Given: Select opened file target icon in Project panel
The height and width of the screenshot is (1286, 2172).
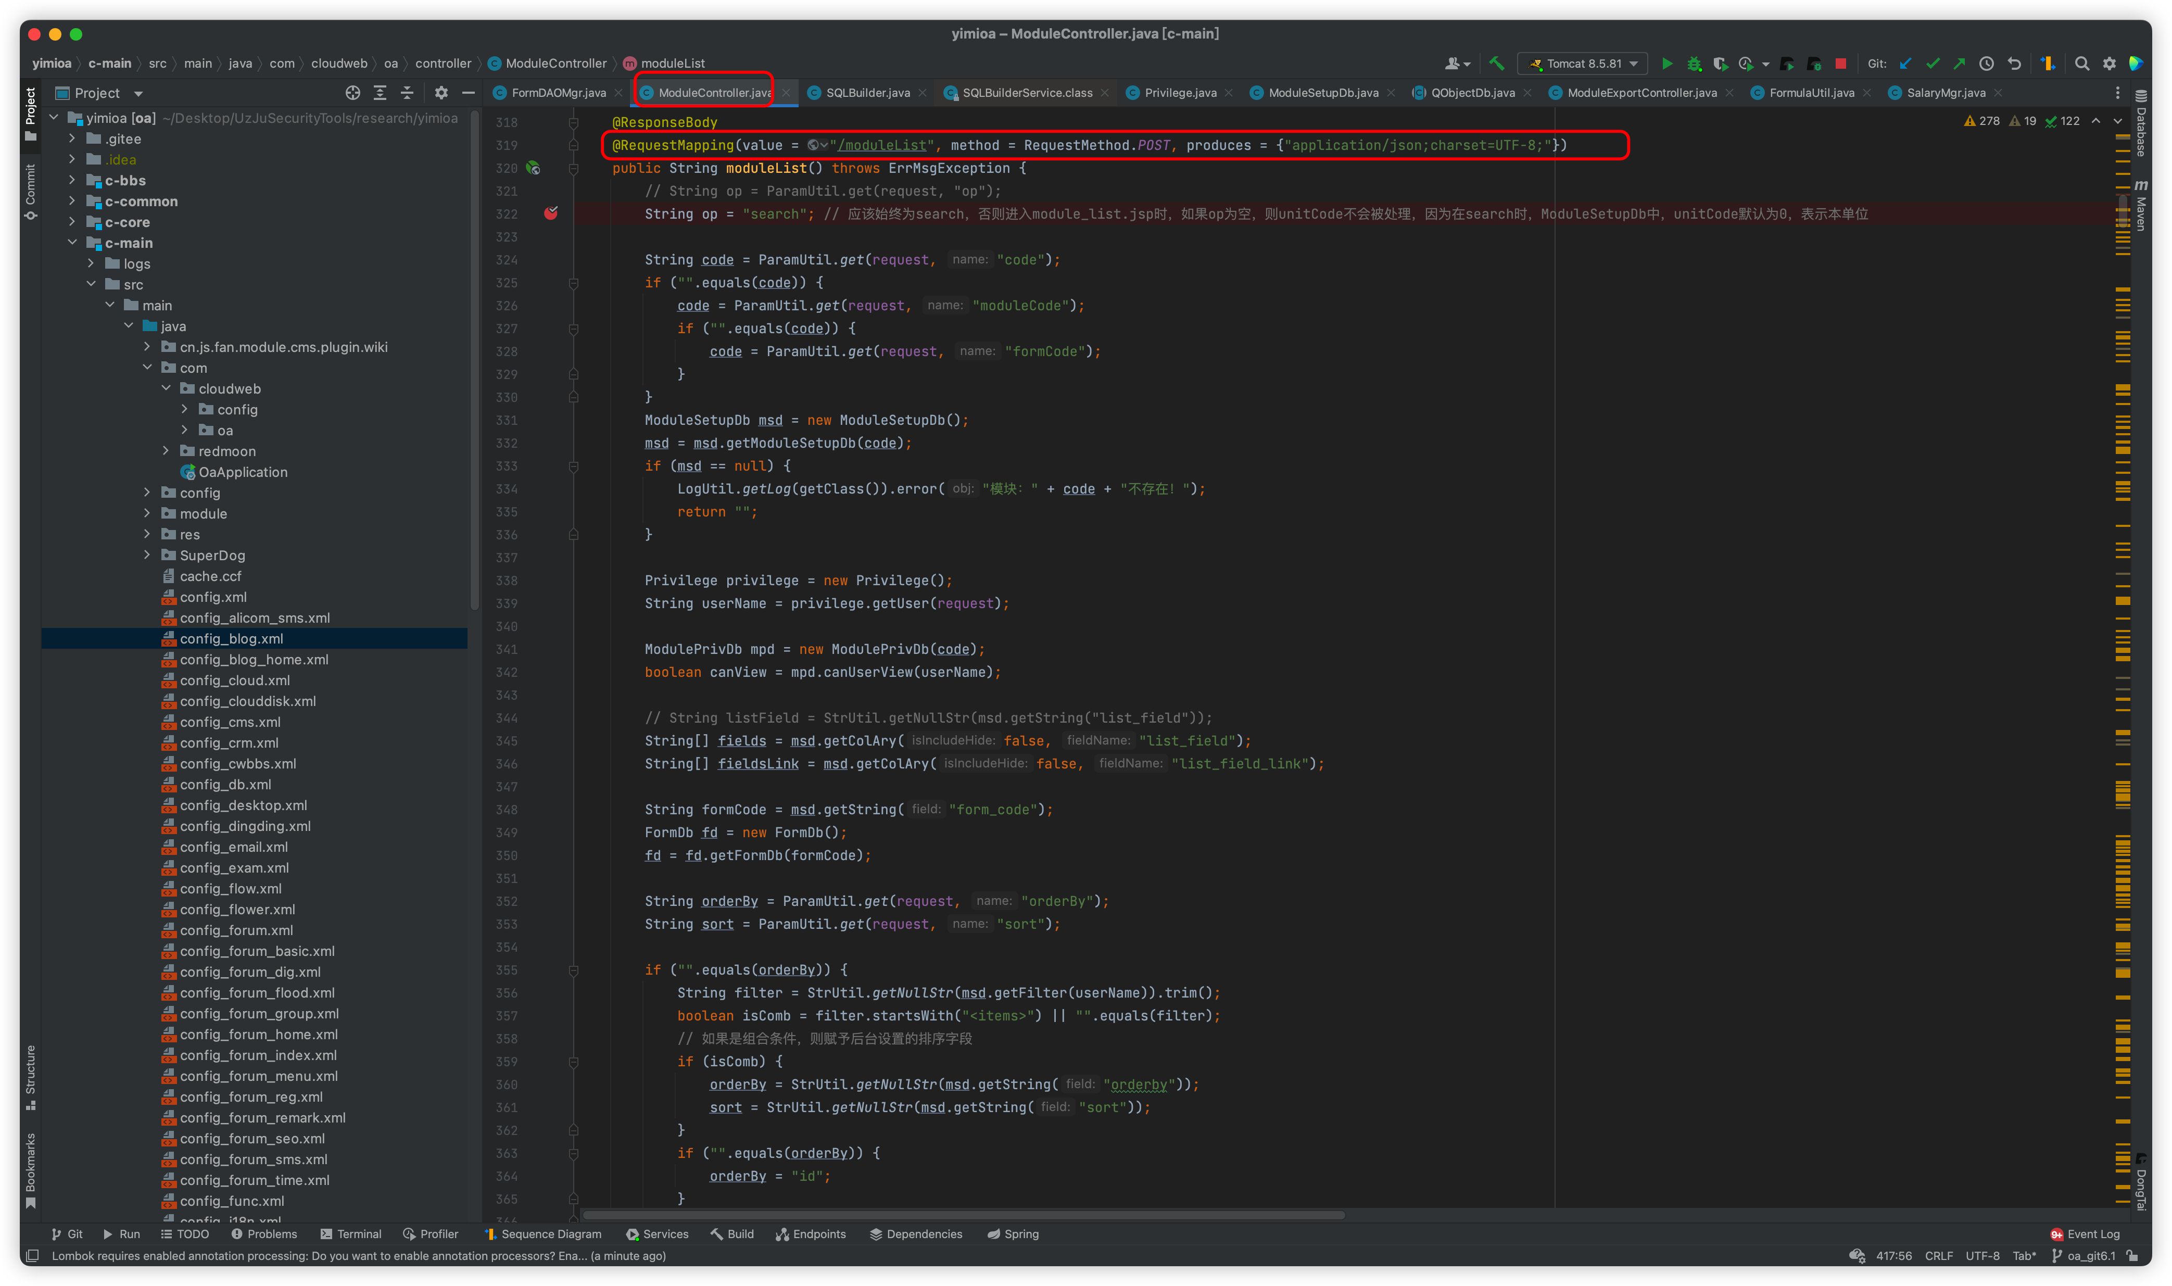Looking at the screenshot, I should coord(352,93).
